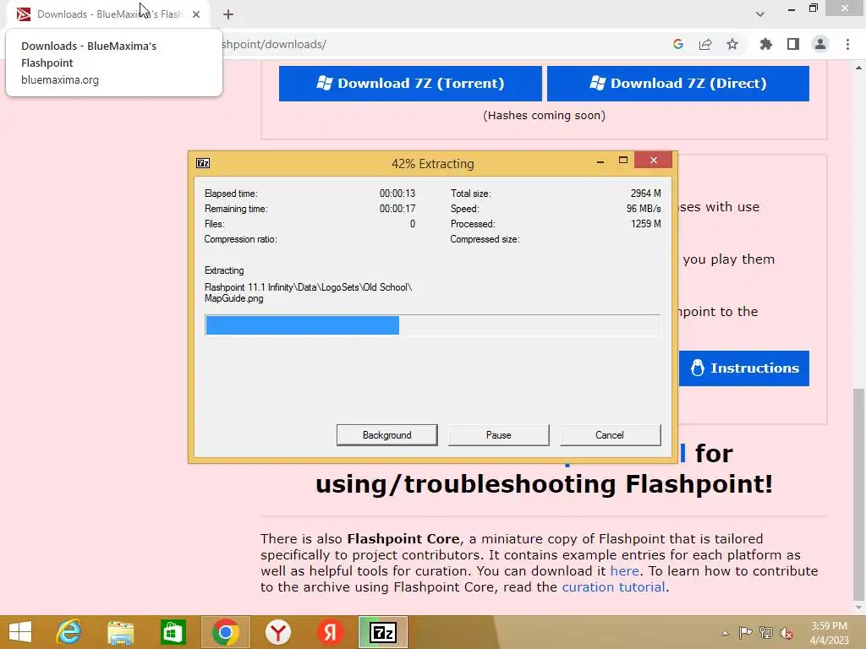Open Chrome profile avatar
The width and height of the screenshot is (866, 649).
(x=820, y=44)
